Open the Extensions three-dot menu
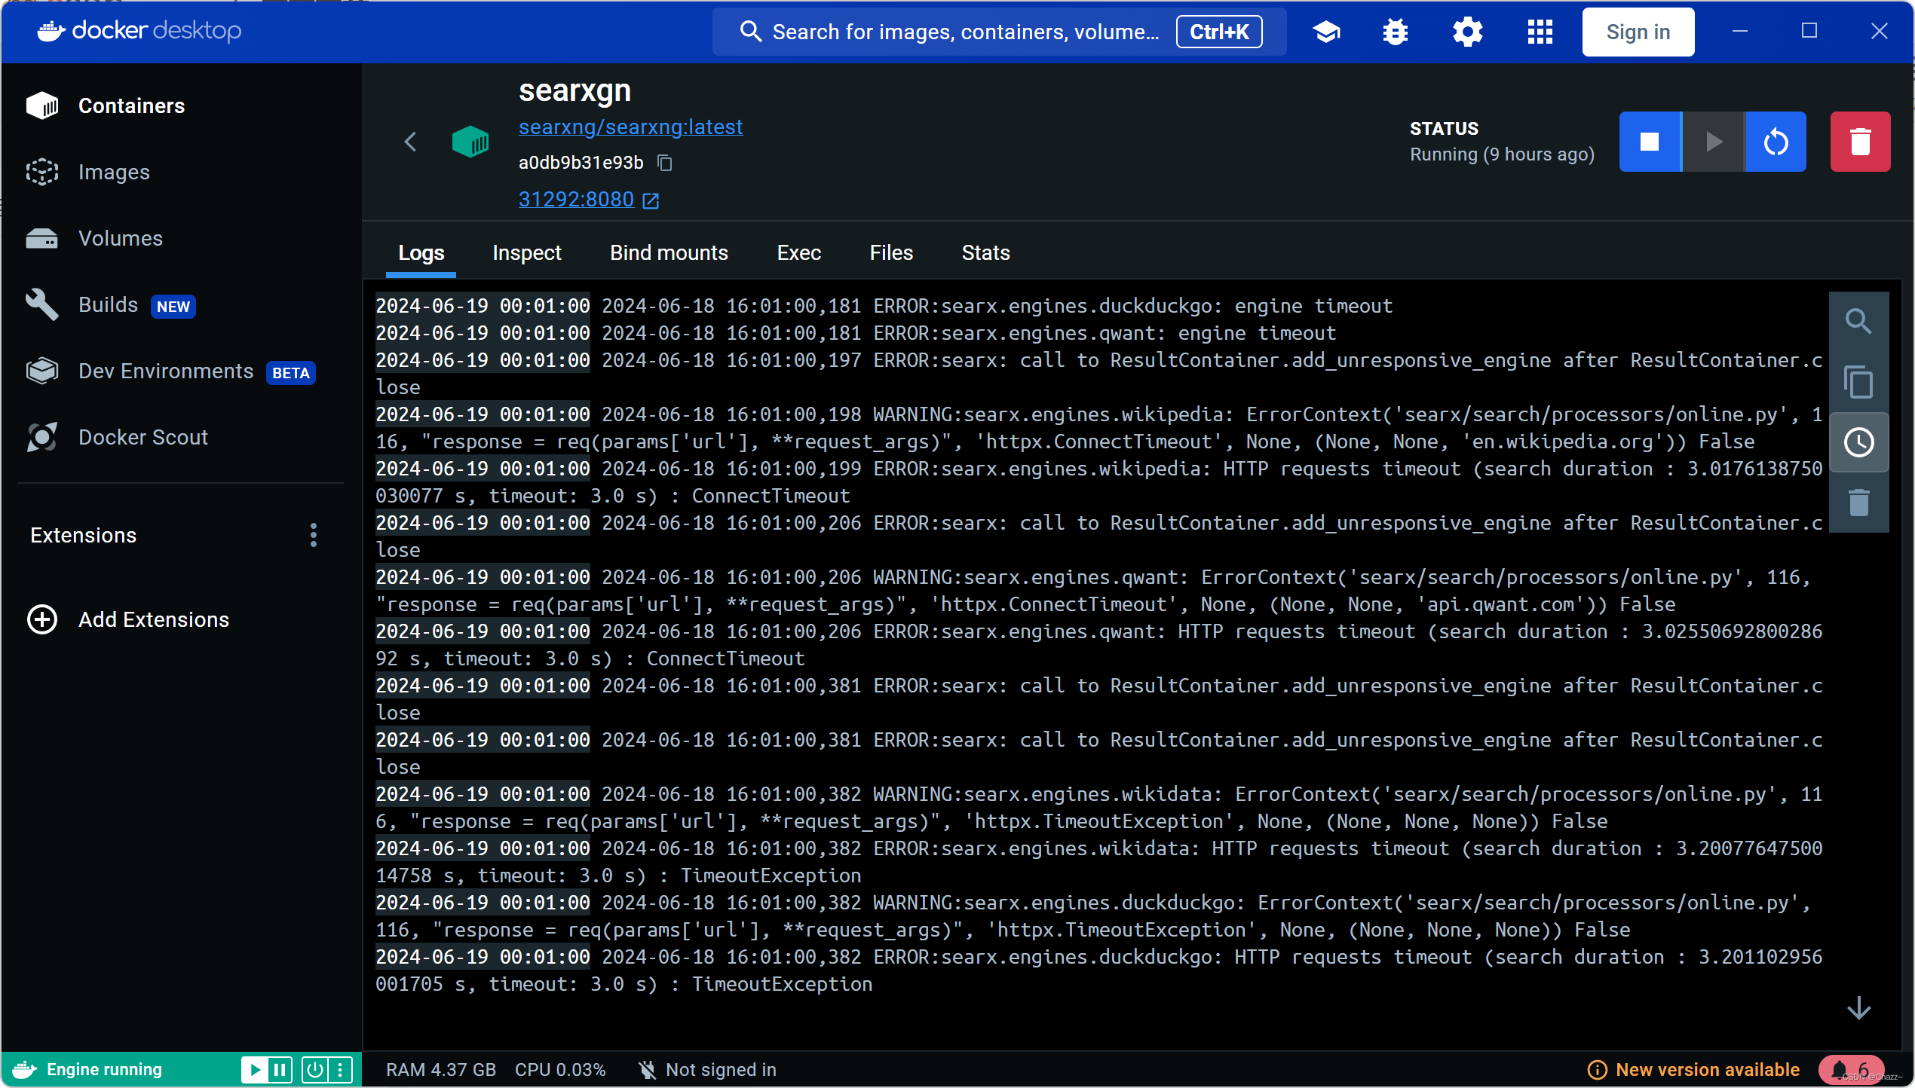1915x1088 pixels. coord(314,535)
